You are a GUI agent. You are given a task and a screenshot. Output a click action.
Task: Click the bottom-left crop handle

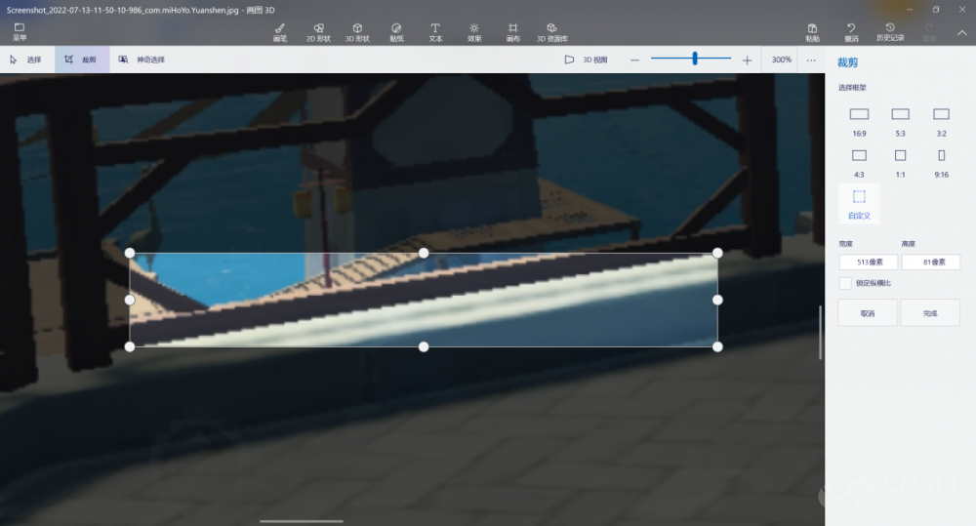(130, 346)
